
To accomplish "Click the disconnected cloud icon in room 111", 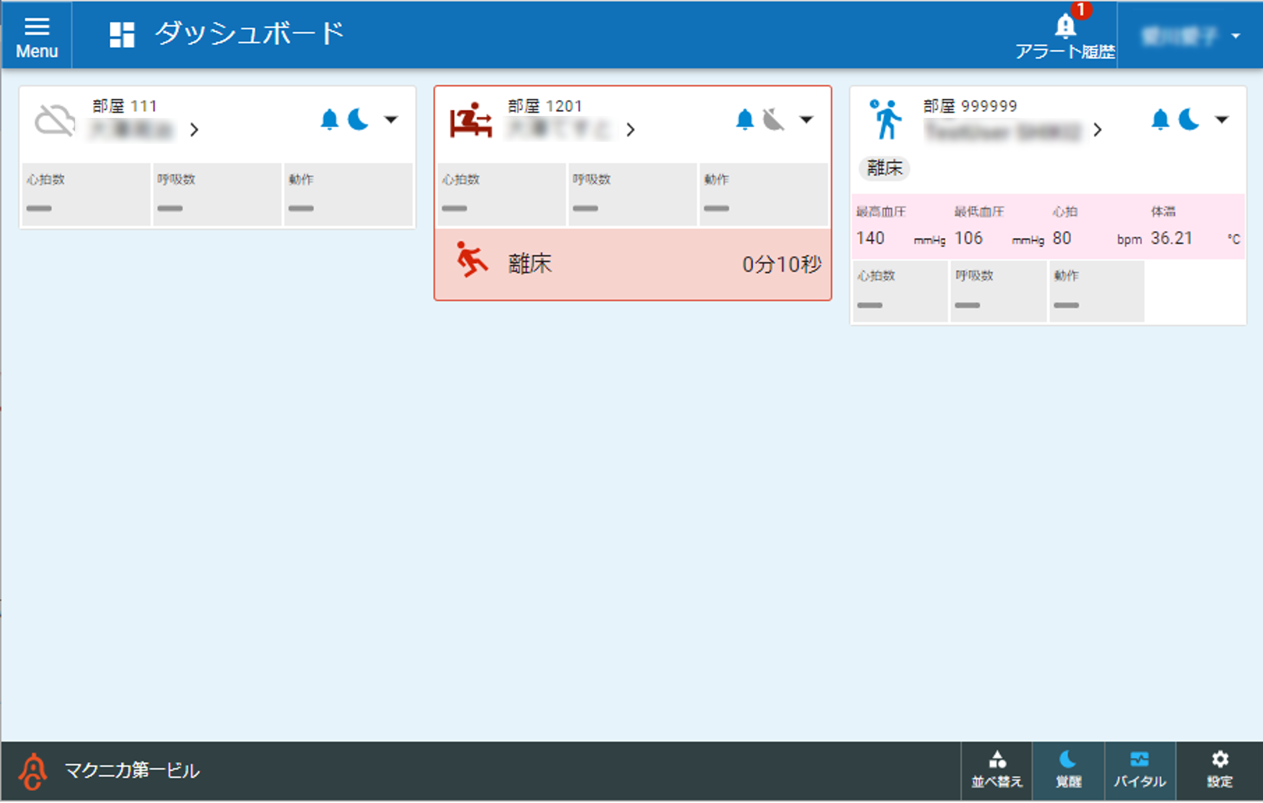I will click(x=54, y=120).
